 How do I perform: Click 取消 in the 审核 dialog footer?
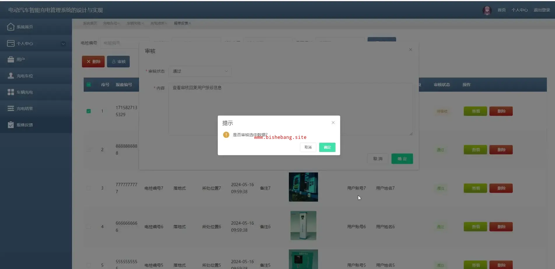click(378, 159)
